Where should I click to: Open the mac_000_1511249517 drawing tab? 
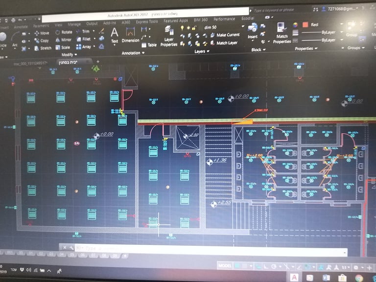[x=30, y=63]
